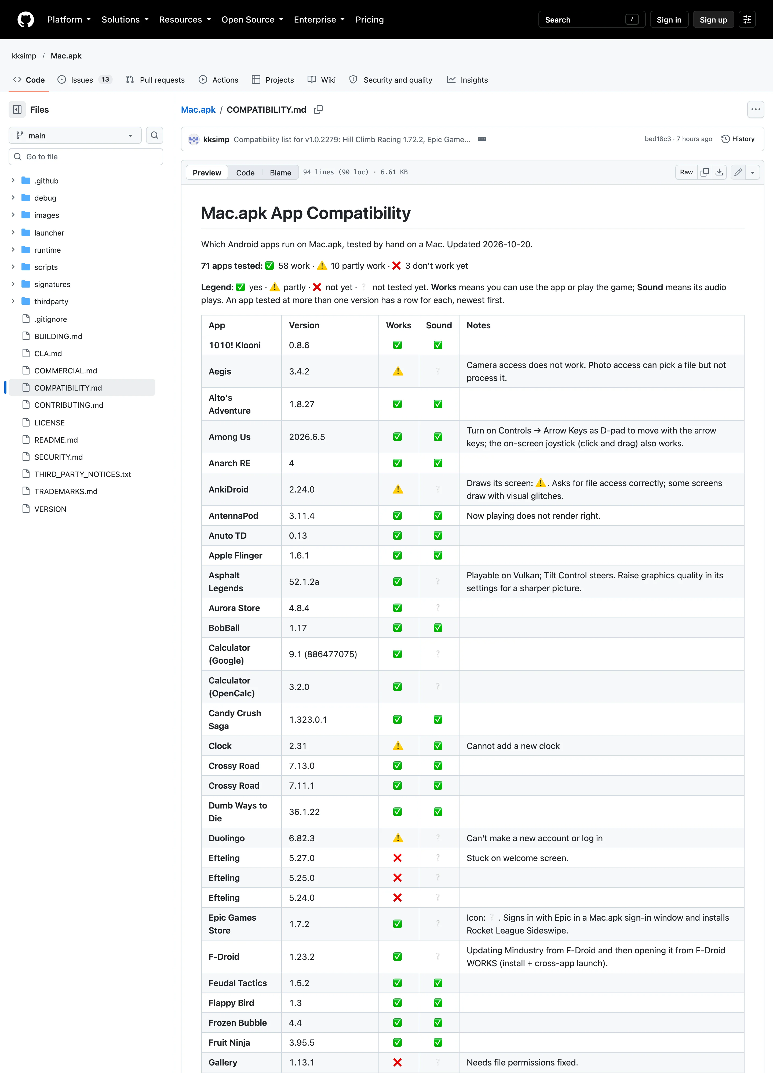
Task: Focus the Go to file field
Action: [x=86, y=157]
